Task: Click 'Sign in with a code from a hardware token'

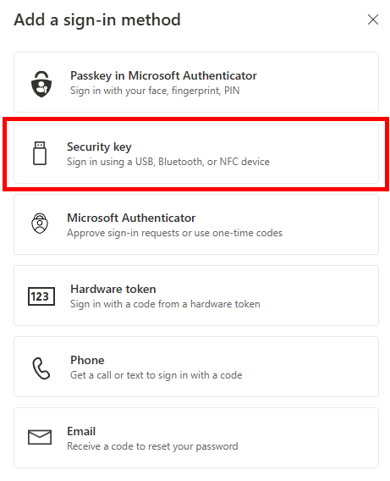Action: click(165, 304)
